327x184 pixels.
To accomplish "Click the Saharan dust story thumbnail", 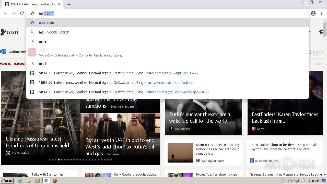I will tap(180, 153).
